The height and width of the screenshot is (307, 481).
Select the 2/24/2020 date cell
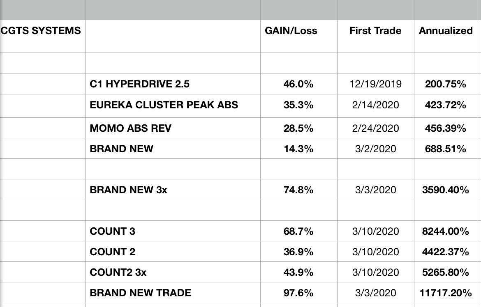[375, 128]
